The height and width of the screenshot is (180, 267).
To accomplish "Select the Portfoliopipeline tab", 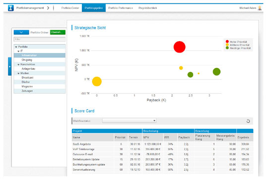I will 94,8.
